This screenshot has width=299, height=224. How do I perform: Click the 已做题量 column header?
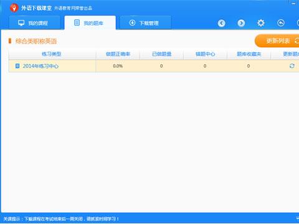[x=162, y=54]
